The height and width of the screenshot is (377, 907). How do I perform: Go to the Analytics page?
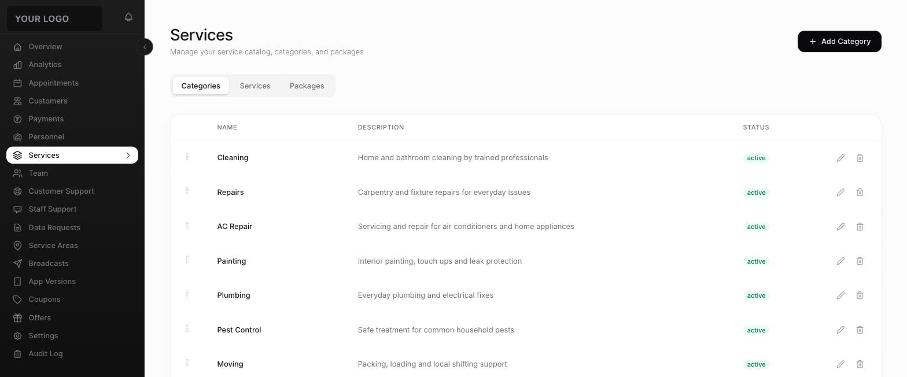72,64
